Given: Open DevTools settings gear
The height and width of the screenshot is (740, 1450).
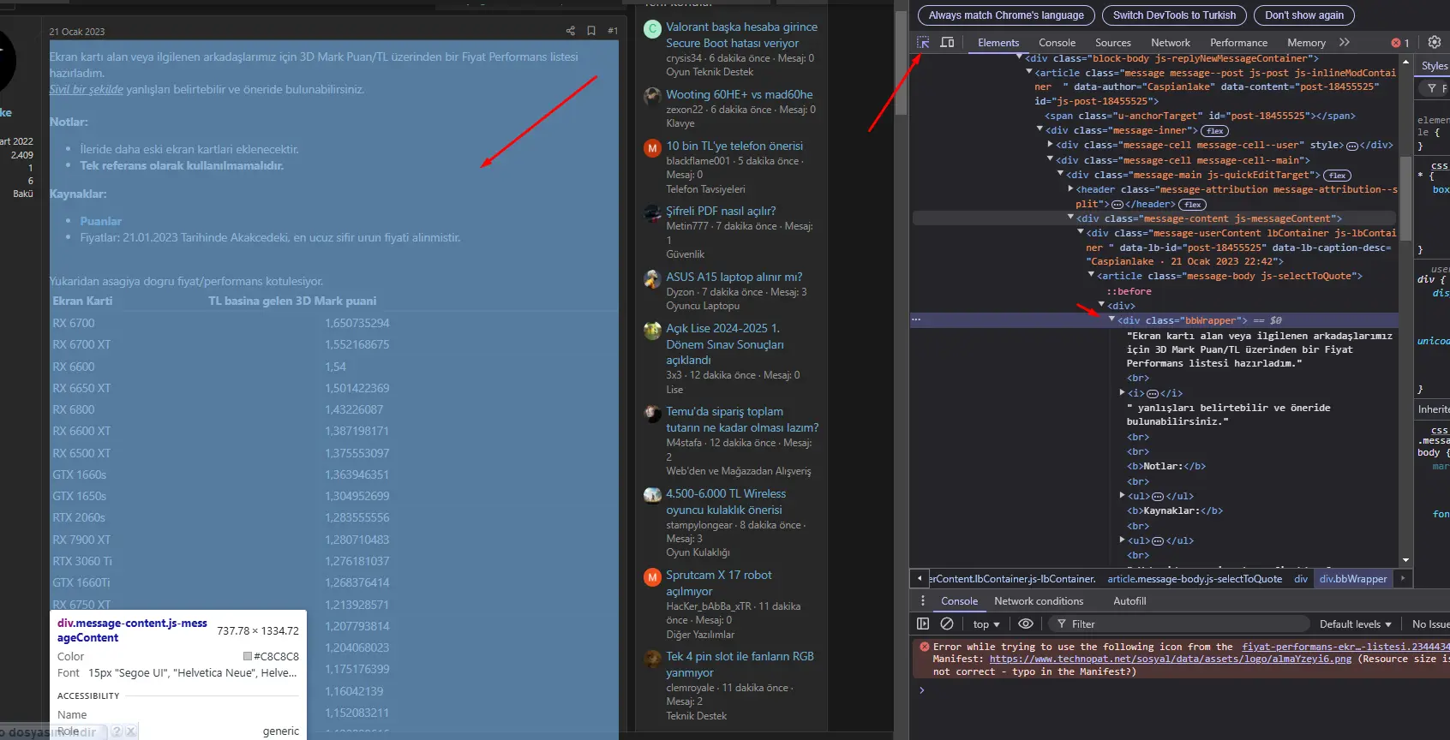Looking at the screenshot, I should pos(1435,42).
